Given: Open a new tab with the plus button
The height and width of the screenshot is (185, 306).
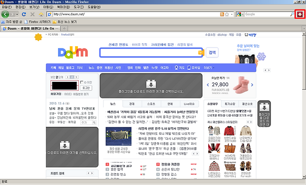Looking at the screenshot, I should (64, 28).
